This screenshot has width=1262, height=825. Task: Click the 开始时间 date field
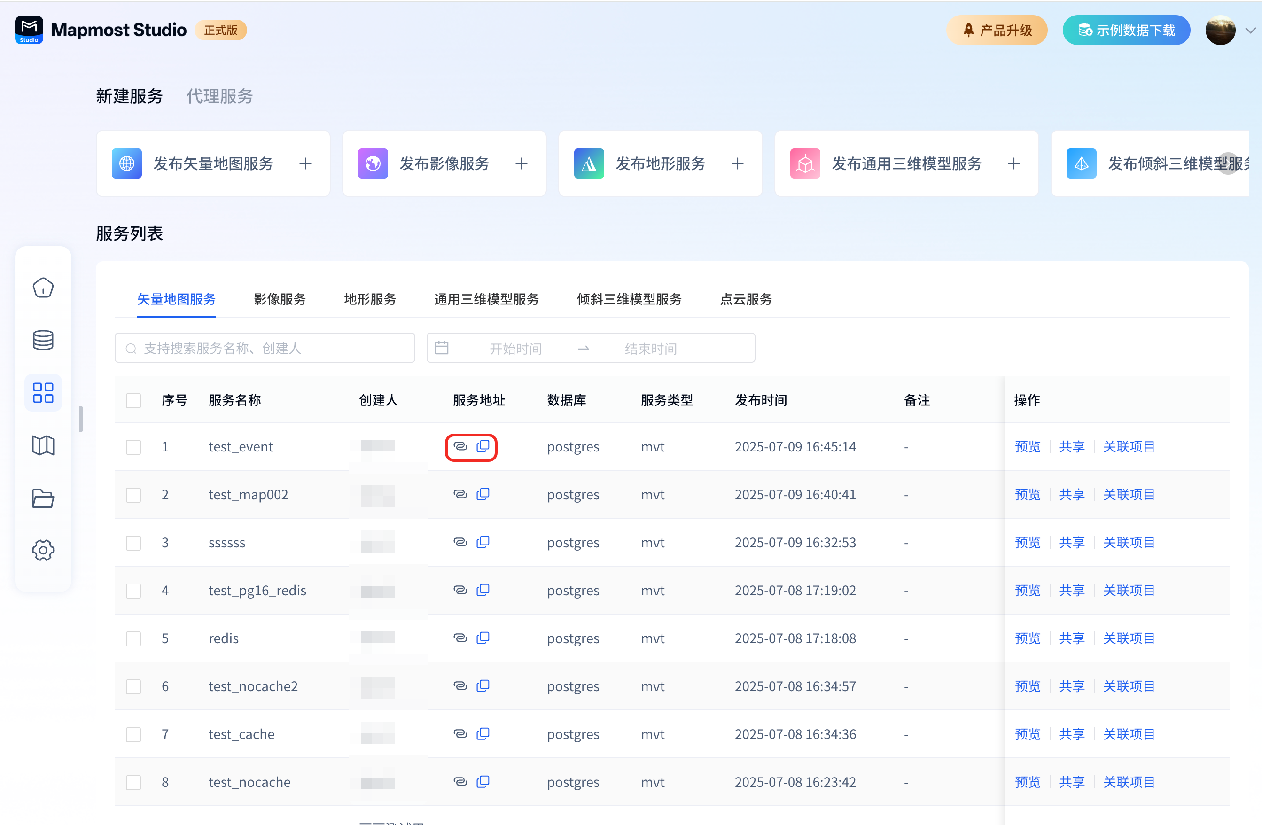pos(515,348)
